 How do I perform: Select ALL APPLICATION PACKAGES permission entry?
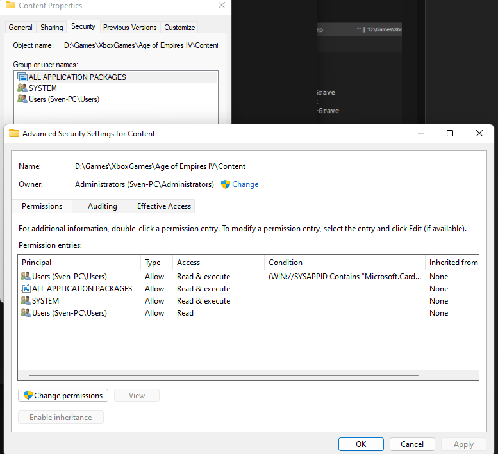pyautogui.click(x=248, y=288)
